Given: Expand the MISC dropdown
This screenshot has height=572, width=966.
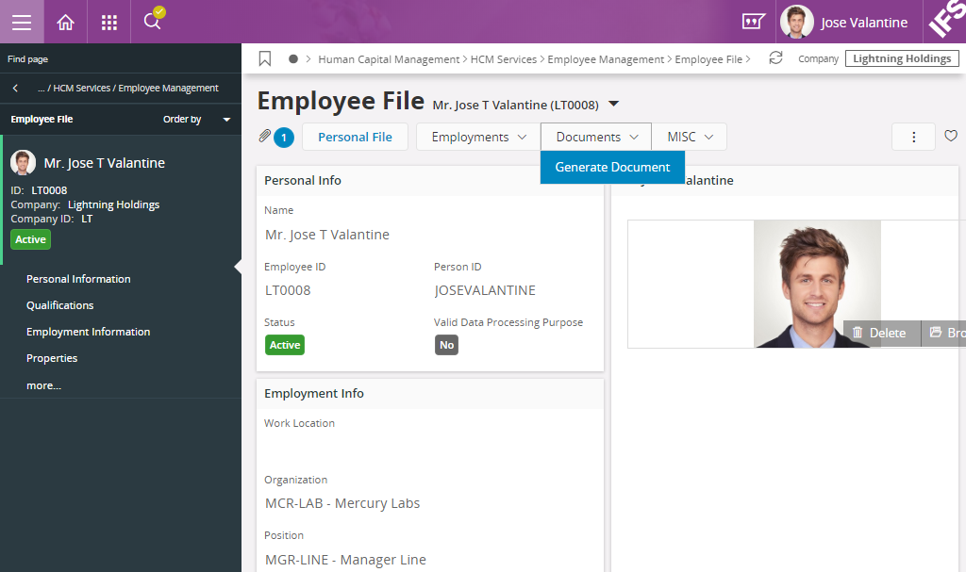Looking at the screenshot, I should tap(690, 137).
